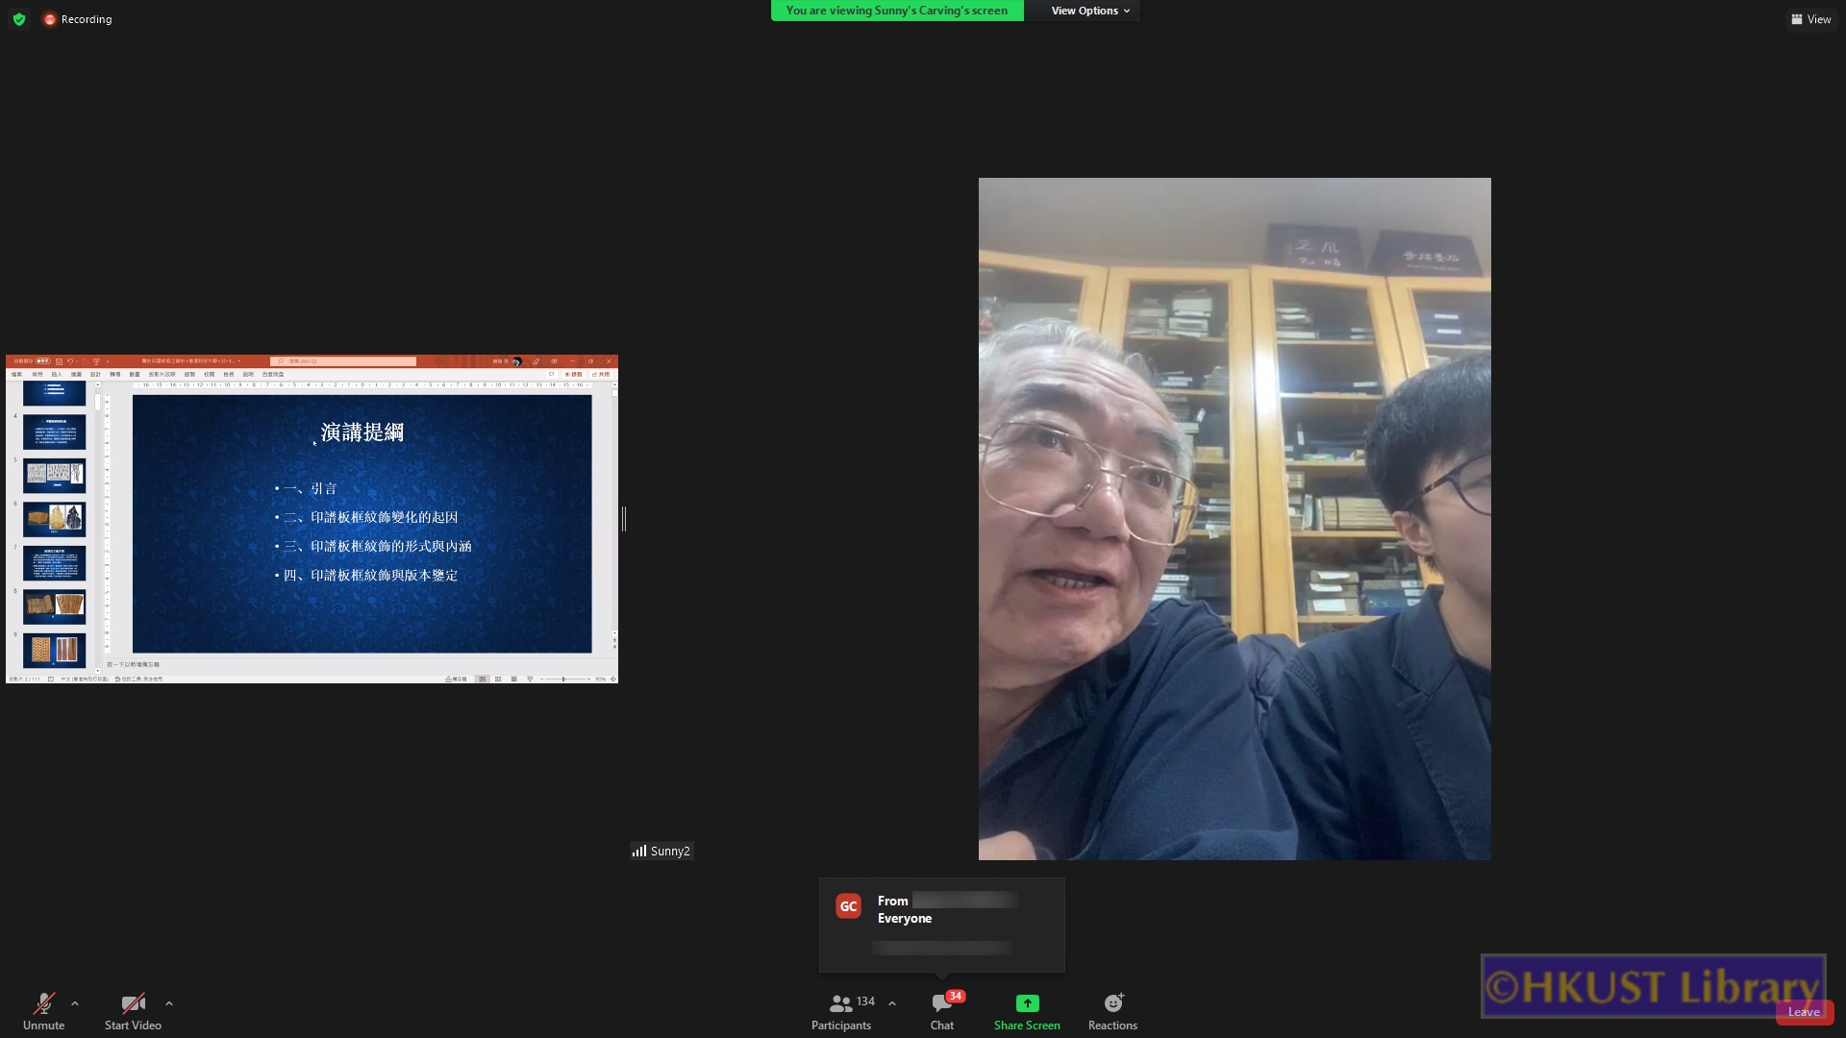Image resolution: width=1846 pixels, height=1038 pixels.
Task: Expand audio options arrow next to Unmute
Action: [75, 1003]
